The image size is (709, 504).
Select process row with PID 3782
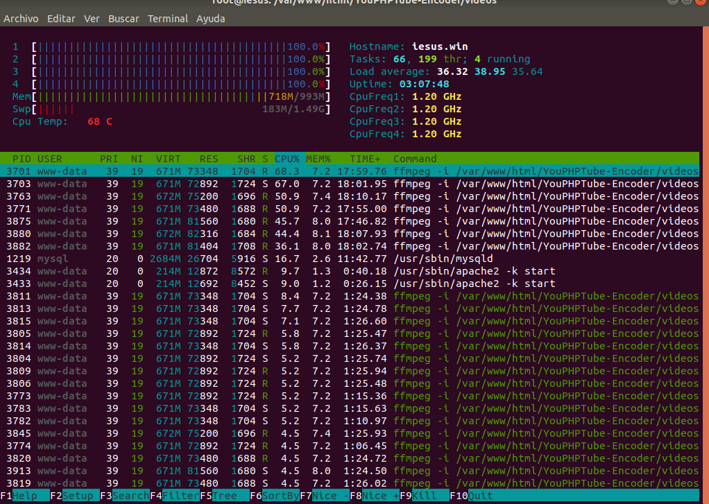[350, 421]
